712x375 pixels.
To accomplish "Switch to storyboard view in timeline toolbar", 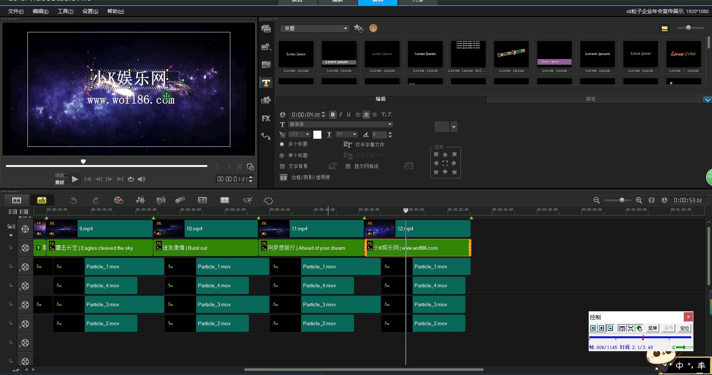I will pyautogui.click(x=17, y=200).
